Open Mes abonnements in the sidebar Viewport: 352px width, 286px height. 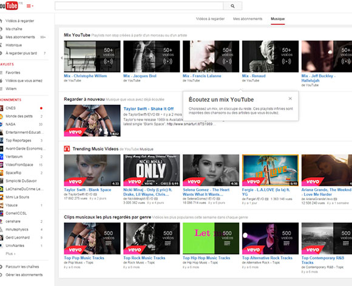(x=20, y=37)
